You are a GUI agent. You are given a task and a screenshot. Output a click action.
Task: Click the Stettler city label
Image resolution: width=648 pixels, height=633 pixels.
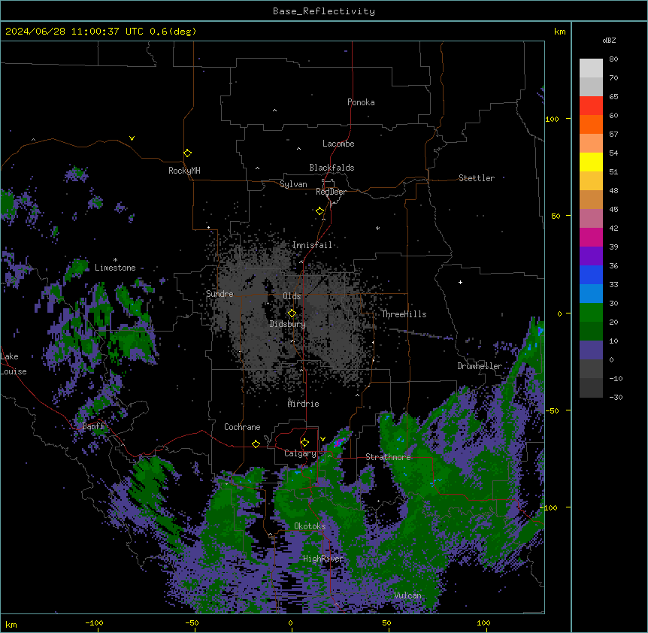click(x=476, y=178)
